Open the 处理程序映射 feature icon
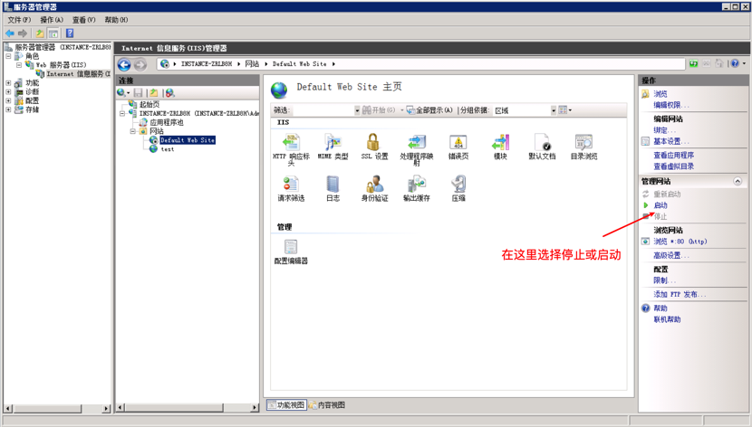Screen dimensions: 752x427 [x=416, y=142]
